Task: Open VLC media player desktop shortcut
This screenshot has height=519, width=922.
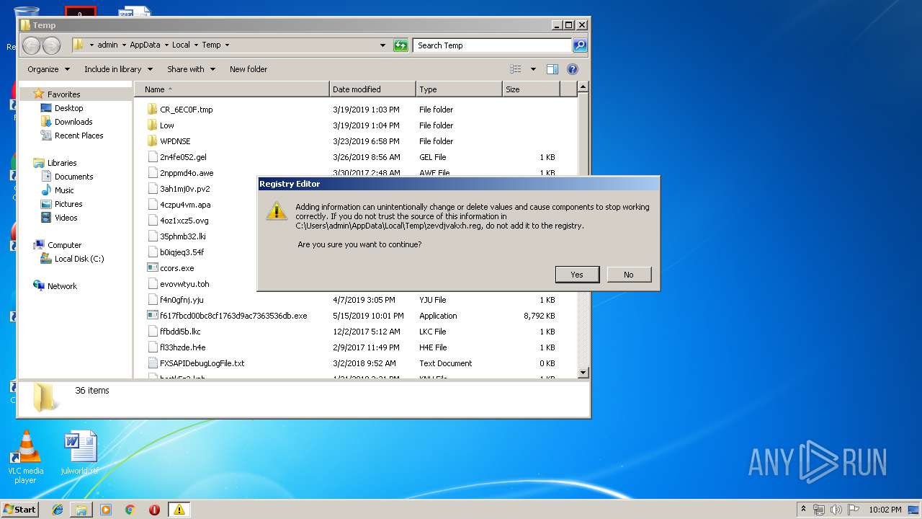Action: click(x=25, y=457)
